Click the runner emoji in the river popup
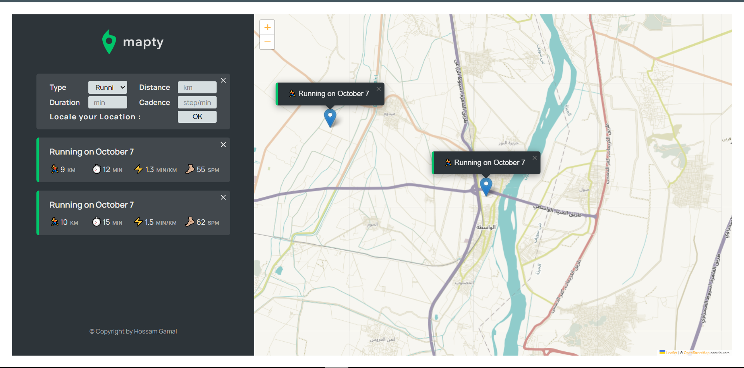This screenshot has width=744, height=368. (x=448, y=163)
